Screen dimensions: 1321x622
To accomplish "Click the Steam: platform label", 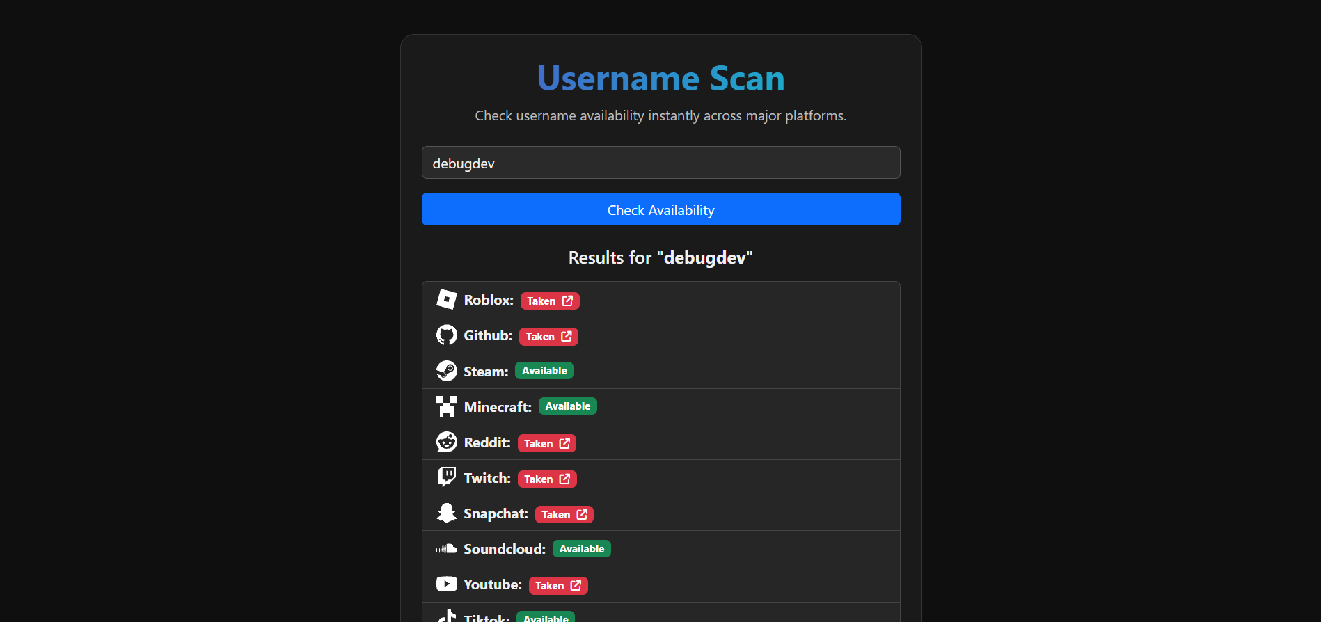I will 486,372.
